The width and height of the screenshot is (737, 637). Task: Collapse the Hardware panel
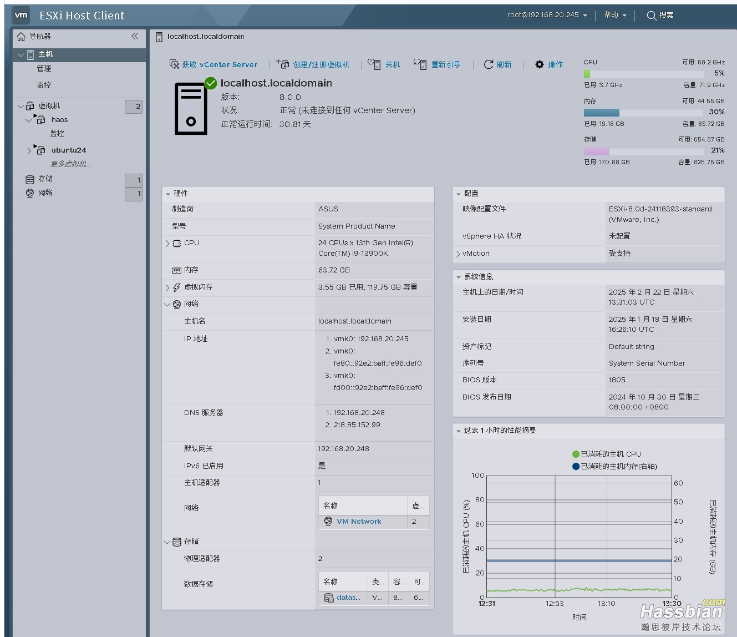pyautogui.click(x=168, y=194)
